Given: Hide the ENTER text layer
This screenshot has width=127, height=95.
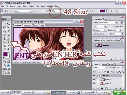Looking at the screenshot, I should click(94, 76).
